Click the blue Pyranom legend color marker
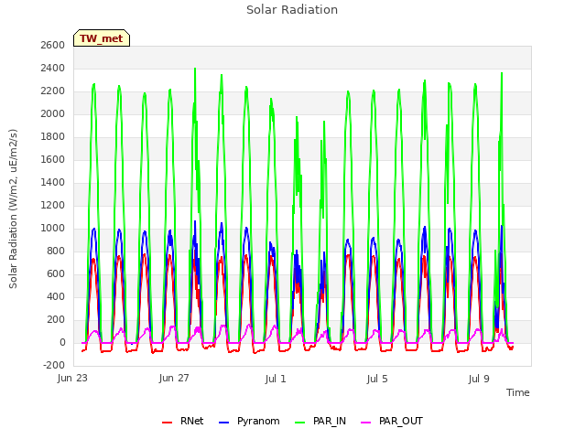 pyautogui.click(x=223, y=423)
